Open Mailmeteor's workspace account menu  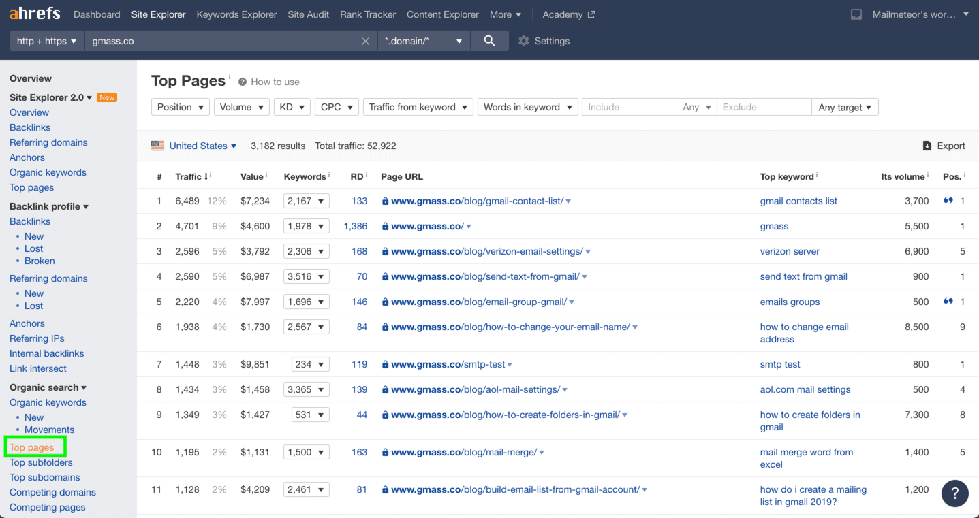tap(920, 14)
